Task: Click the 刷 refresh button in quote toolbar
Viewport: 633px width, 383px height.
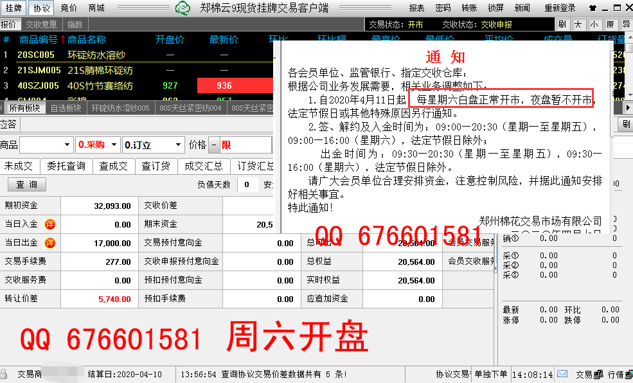Action: [x=562, y=24]
